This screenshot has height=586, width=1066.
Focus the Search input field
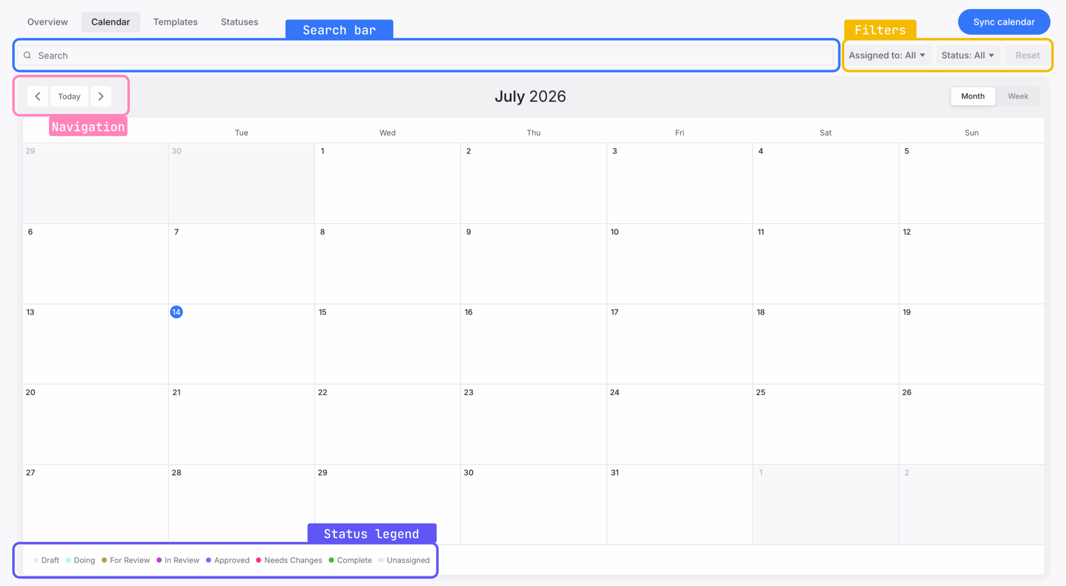click(x=425, y=55)
